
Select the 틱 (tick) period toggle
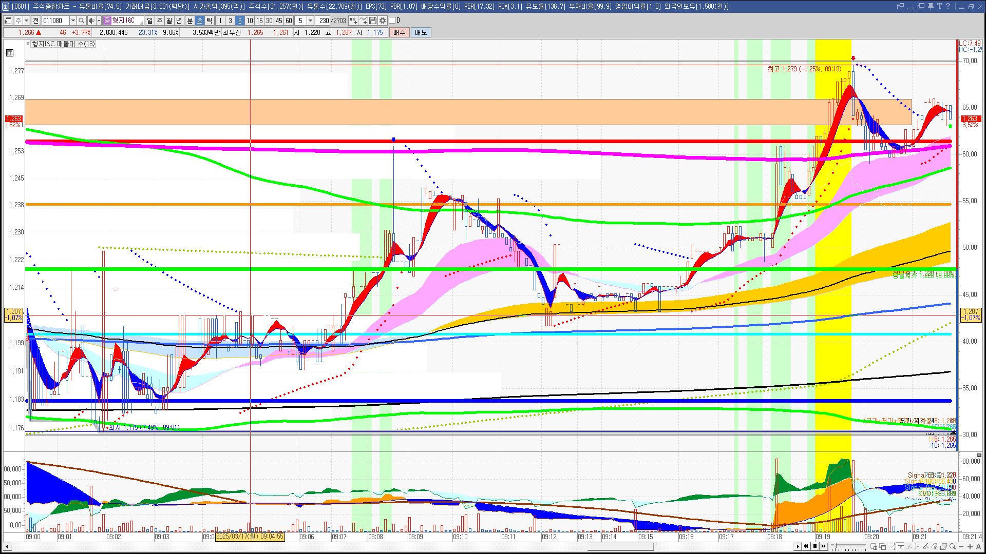coord(210,21)
